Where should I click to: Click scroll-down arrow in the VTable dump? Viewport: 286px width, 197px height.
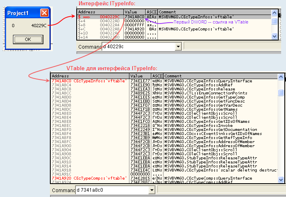click(x=281, y=180)
